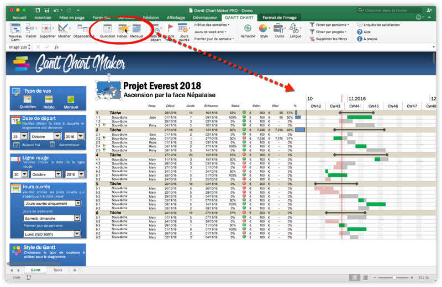This screenshot has height=287, width=442.
Task: Select the Hebdo. view ribbon icon
Action: pyautogui.click(x=122, y=29)
